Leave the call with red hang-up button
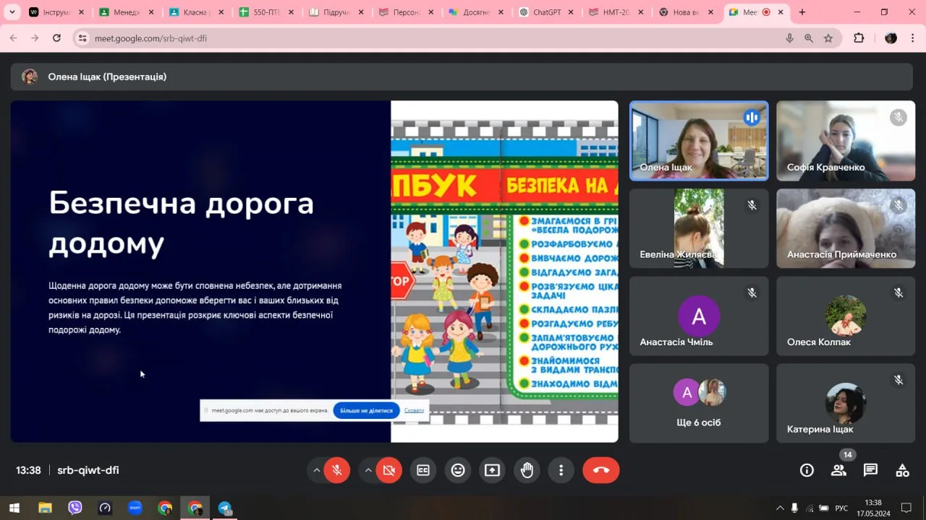 (601, 470)
